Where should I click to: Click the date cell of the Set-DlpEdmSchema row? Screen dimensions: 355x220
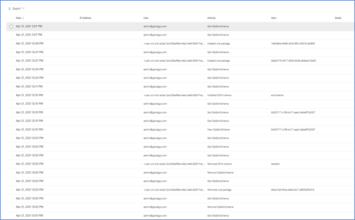[x=29, y=112]
